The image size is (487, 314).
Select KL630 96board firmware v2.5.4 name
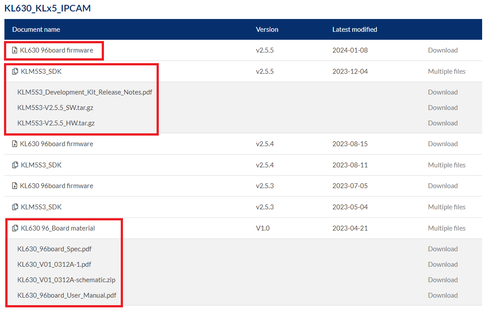point(57,144)
